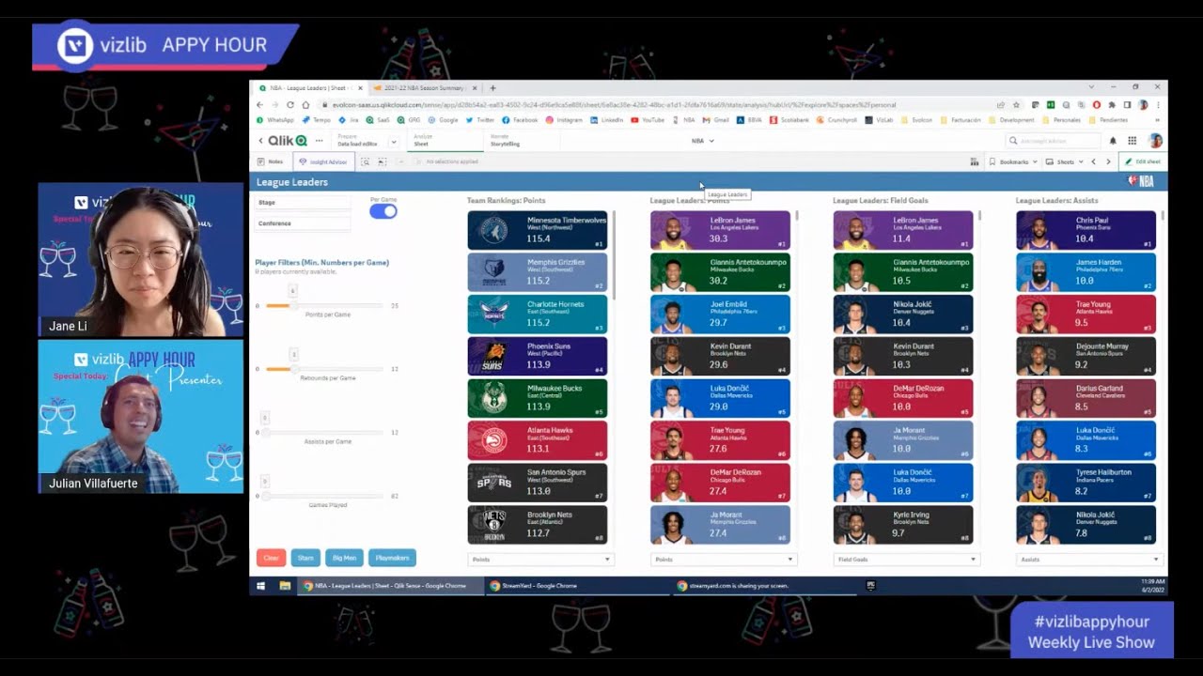Viewport: 1203px width, 676px height.
Task: Open League Leaders Points measure dropdown
Action: tap(724, 560)
